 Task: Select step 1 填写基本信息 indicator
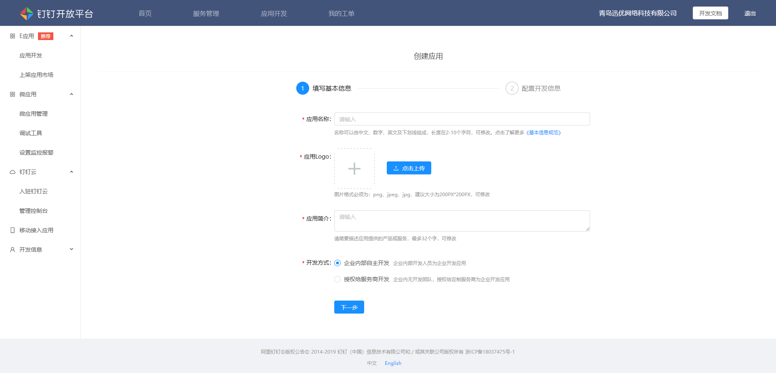pos(303,88)
